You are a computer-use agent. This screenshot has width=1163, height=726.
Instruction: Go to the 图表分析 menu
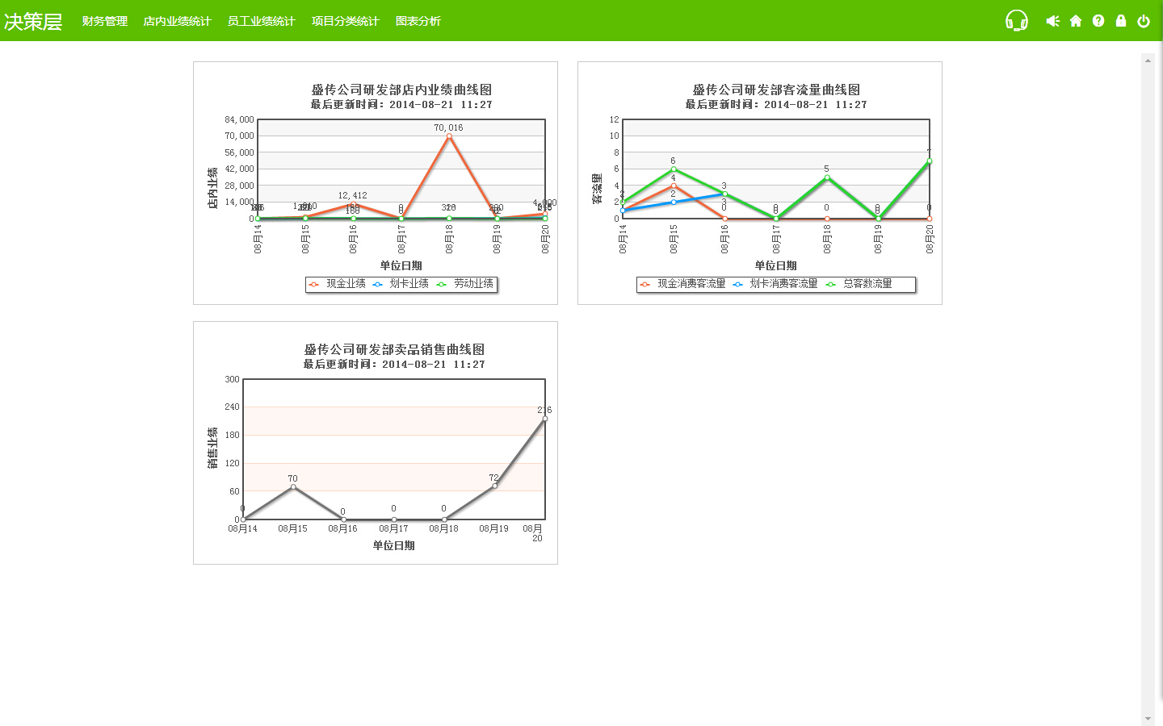click(x=418, y=21)
